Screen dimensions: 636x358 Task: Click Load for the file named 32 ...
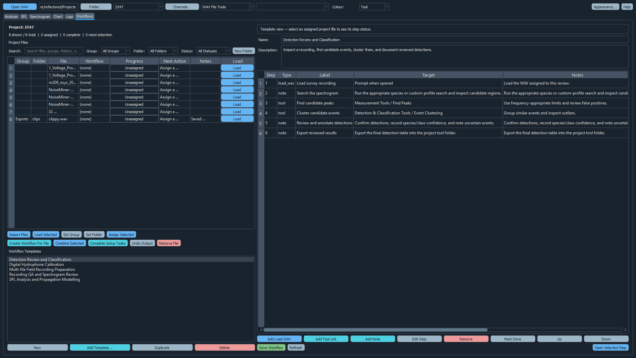point(237,112)
